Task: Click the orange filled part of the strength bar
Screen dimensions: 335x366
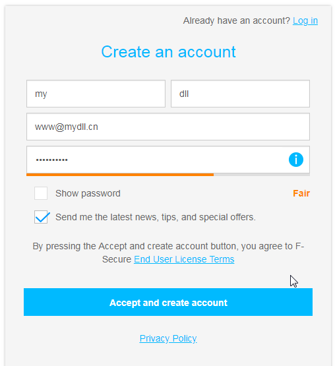Action: (x=120, y=175)
